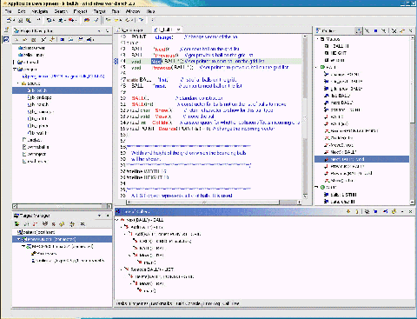Select Remove(BALL*) - LIST in Call Tree

(149, 269)
